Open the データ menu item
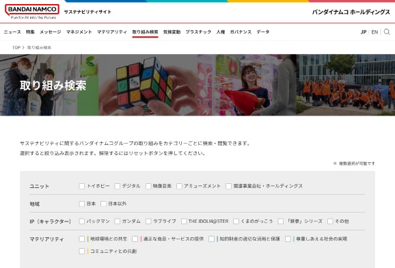395x268 pixels. click(x=263, y=31)
